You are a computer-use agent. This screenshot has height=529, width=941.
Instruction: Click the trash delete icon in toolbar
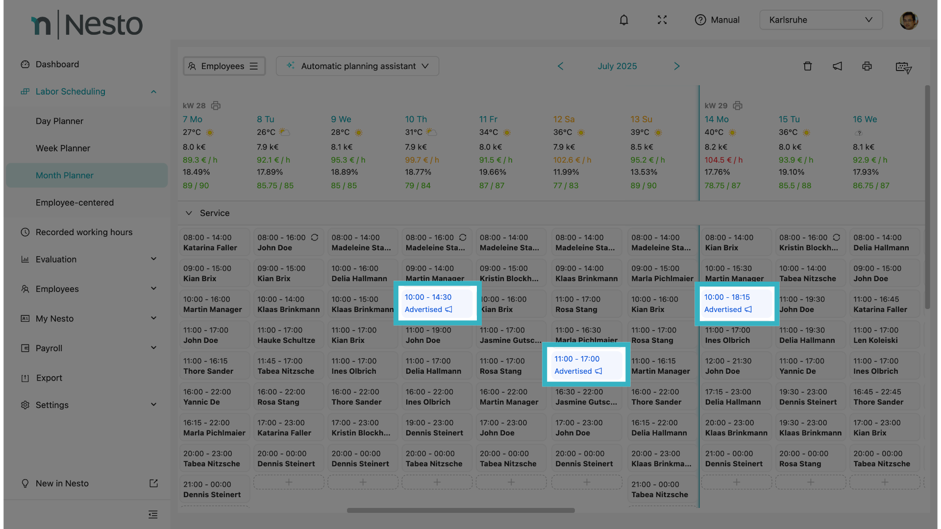808,66
